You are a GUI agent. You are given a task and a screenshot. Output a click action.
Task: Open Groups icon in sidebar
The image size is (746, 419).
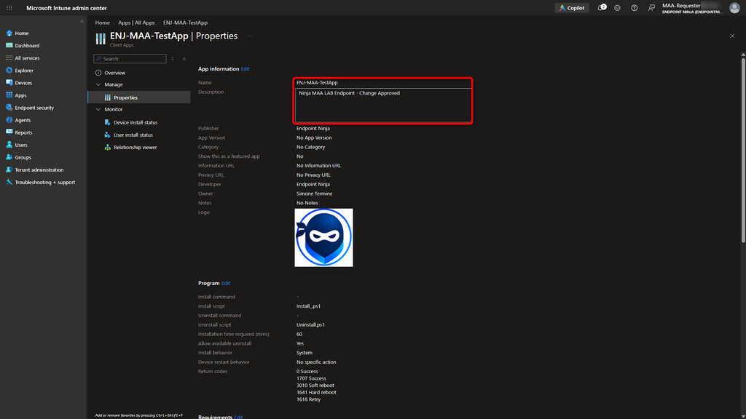[x=9, y=157]
